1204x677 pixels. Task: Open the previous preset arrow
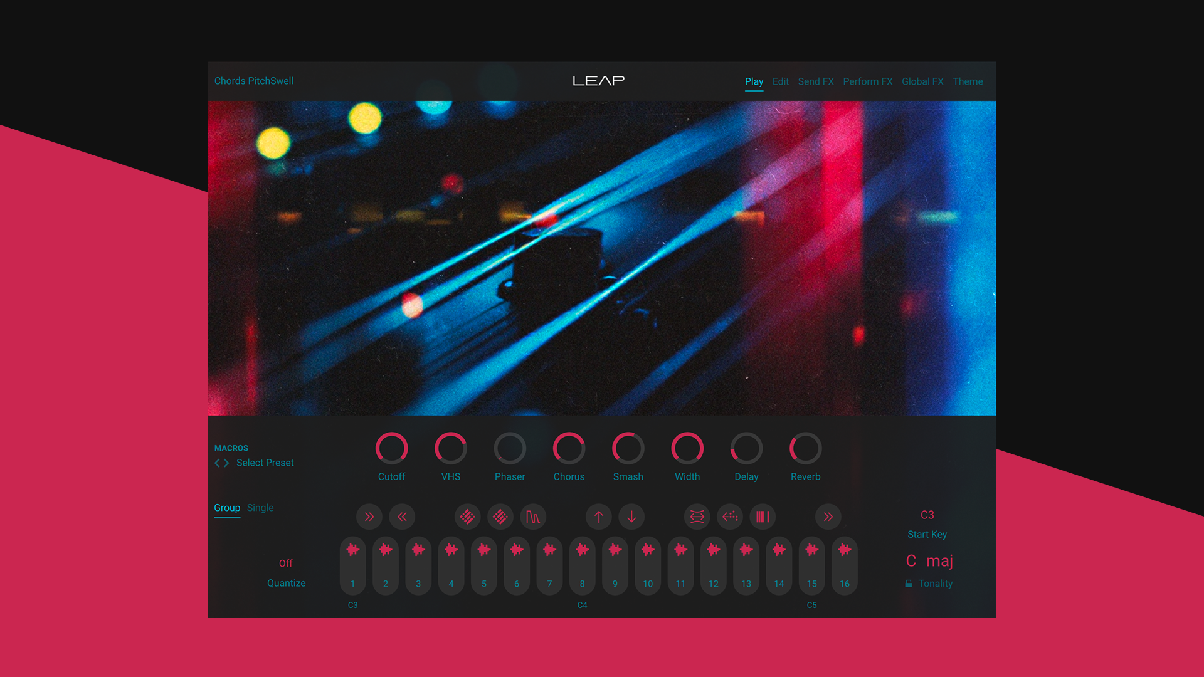point(216,463)
